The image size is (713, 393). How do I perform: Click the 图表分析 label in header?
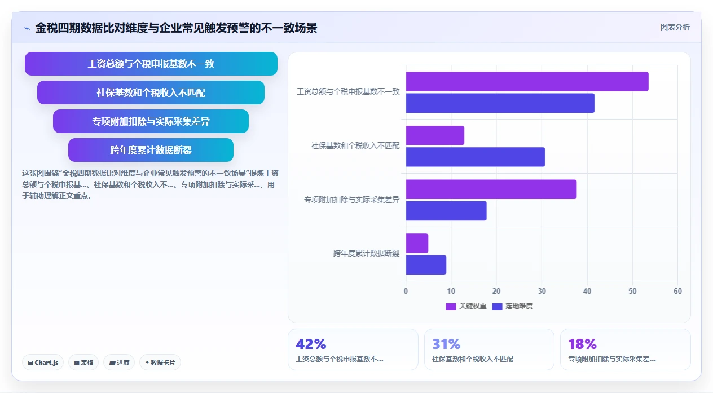675,27
